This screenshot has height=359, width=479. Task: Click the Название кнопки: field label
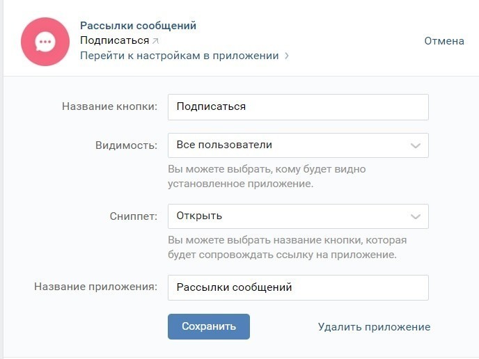(x=110, y=106)
